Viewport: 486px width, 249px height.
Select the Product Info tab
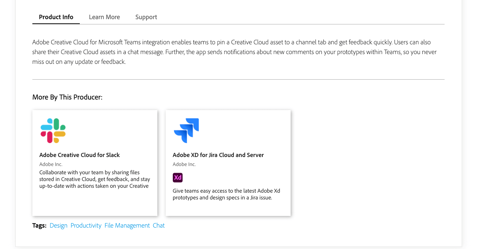pos(56,17)
